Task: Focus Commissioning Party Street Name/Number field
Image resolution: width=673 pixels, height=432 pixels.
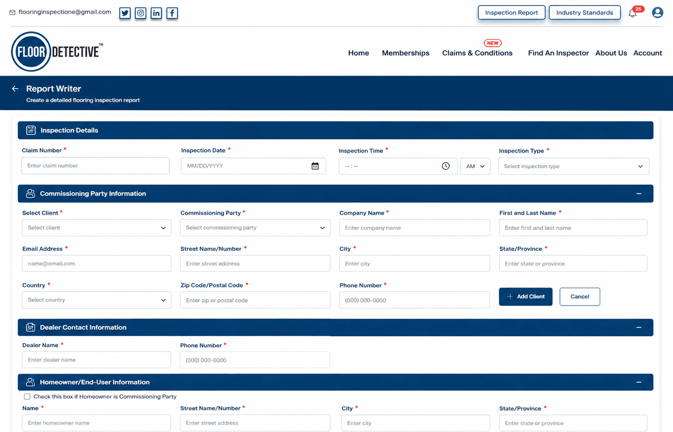Action: coord(255,263)
